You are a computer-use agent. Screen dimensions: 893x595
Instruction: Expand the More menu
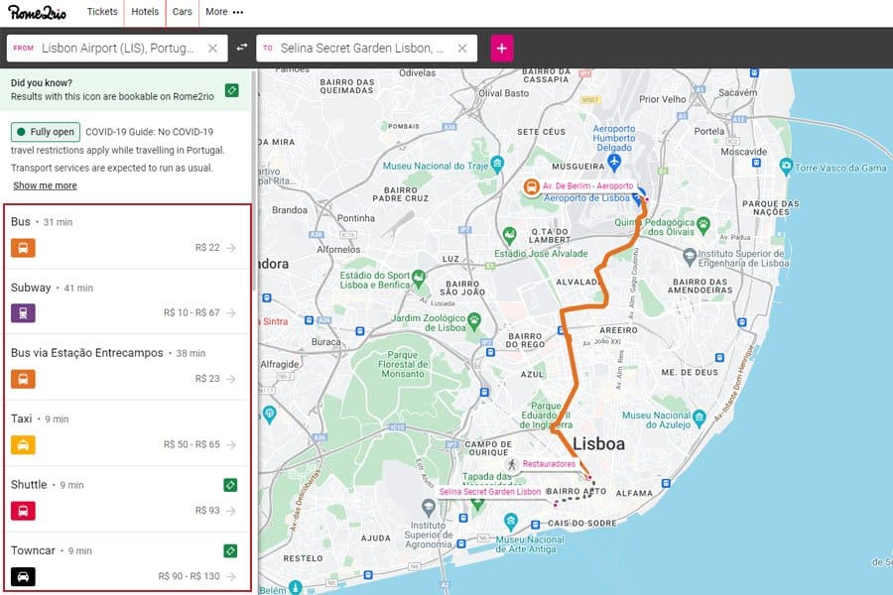(224, 11)
